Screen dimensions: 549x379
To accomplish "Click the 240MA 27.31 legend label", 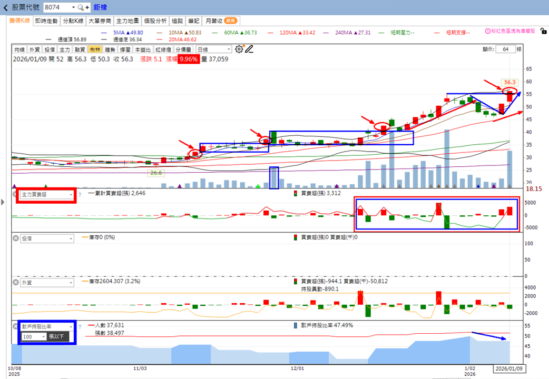I will pyautogui.click(x=352, y=33).
